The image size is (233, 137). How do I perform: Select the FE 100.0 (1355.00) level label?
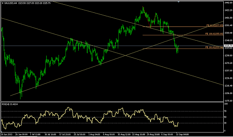point(214,34)
